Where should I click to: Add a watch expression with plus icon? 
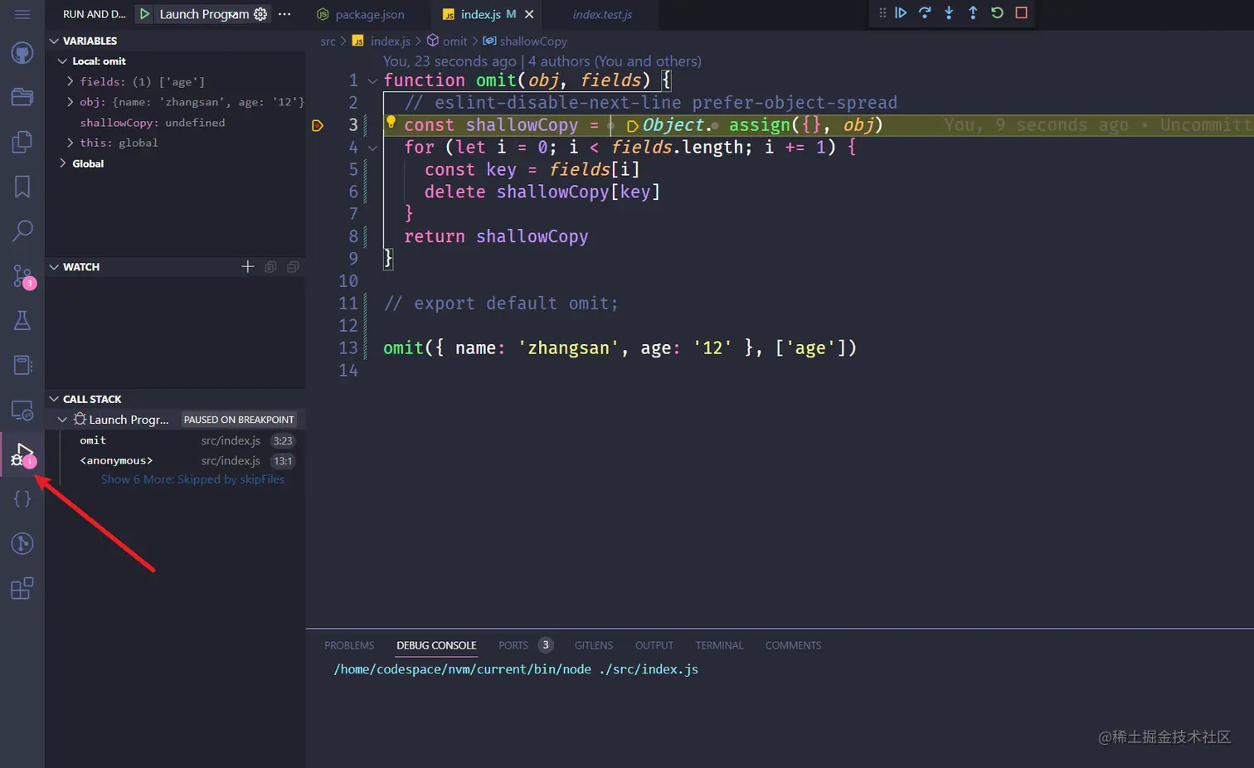[x=247, y=266]
